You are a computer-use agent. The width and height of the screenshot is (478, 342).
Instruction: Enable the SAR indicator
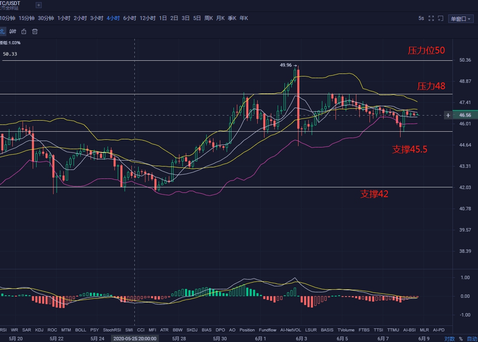click(x=26, y=330)
